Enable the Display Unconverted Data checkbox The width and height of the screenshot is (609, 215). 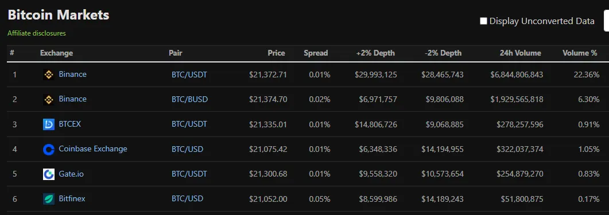click(483, 21)
